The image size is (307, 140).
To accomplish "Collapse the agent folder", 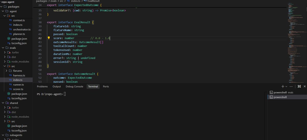I will (x=3, y=11).
